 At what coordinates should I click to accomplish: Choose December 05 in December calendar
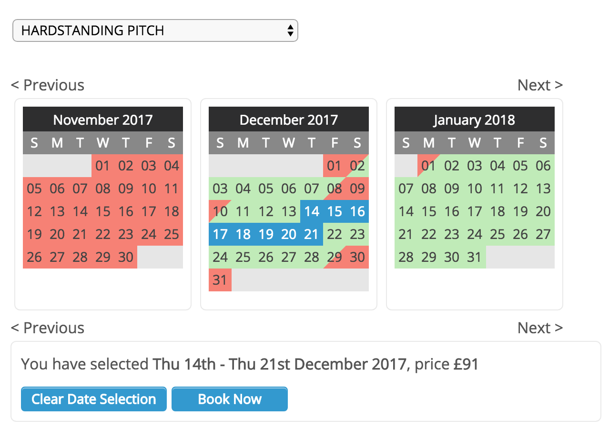266,189
